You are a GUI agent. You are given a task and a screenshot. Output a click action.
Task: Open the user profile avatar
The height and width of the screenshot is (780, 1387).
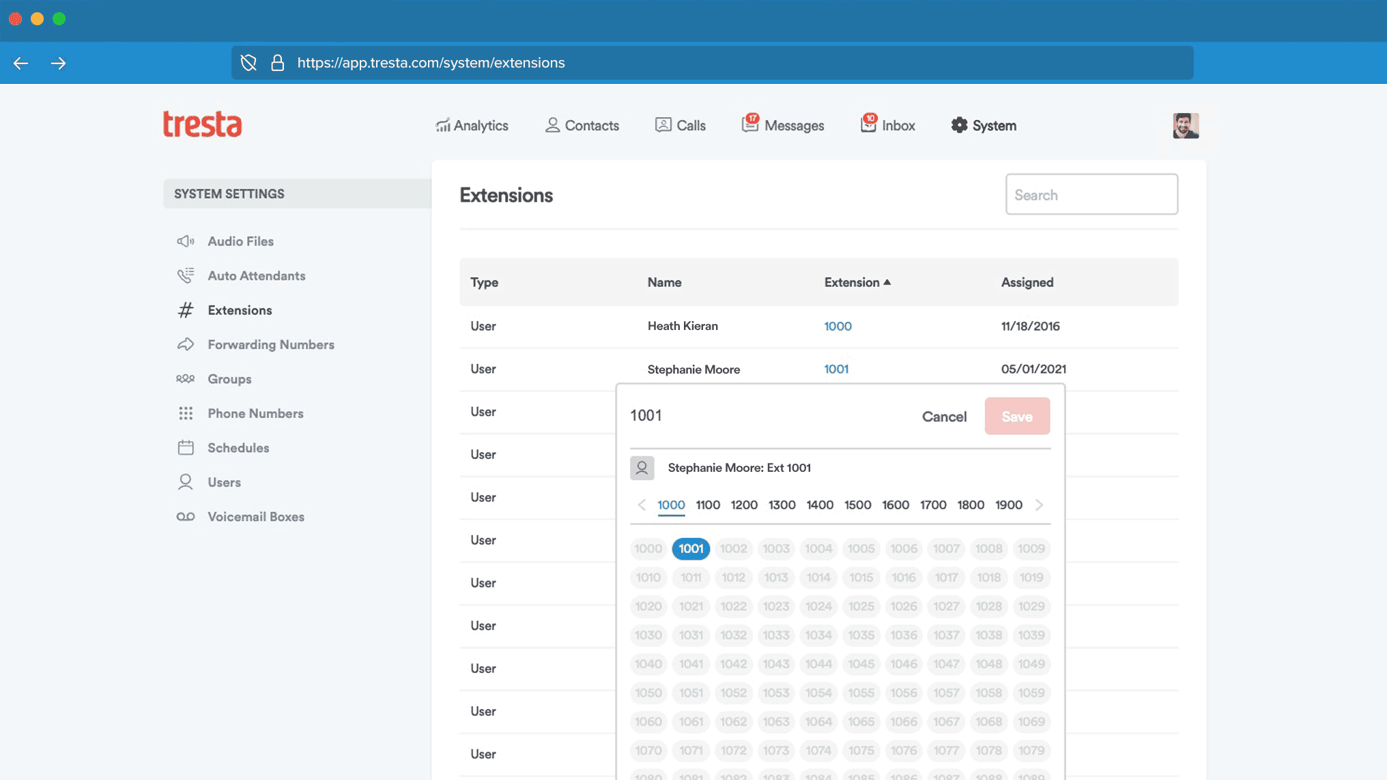point(1186,125)
